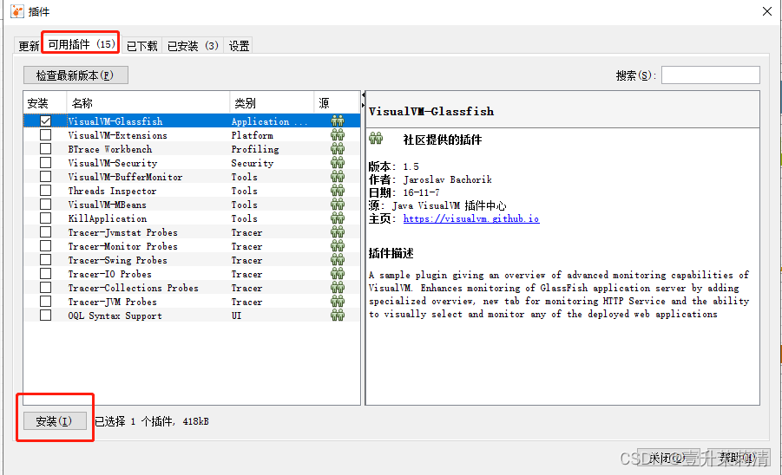
Task: Click the community source icon for KillApplication
Action: pyautogui.click(x=338, y=218)
